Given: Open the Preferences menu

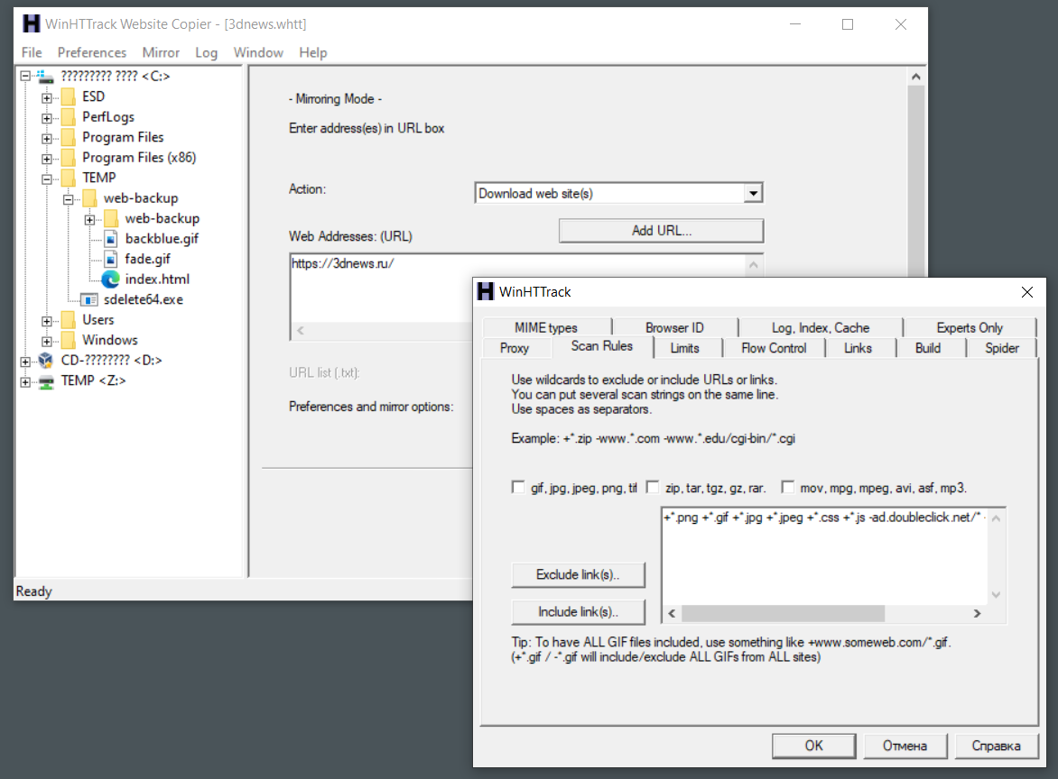Looking at the screenshot, I should (x=92, y=52).
